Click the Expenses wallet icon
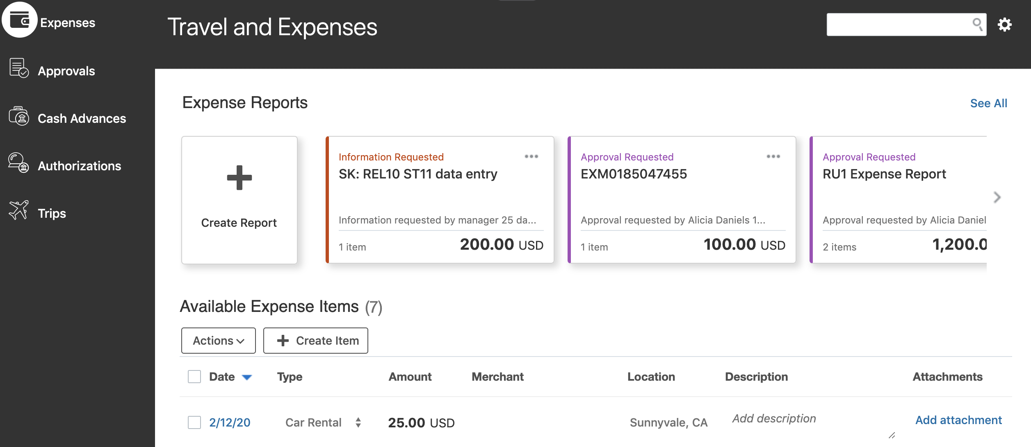 19,20
